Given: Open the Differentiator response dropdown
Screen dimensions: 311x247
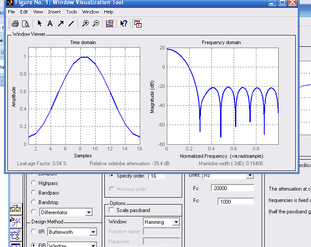Looking at the screenshot, I should (89, 212).
